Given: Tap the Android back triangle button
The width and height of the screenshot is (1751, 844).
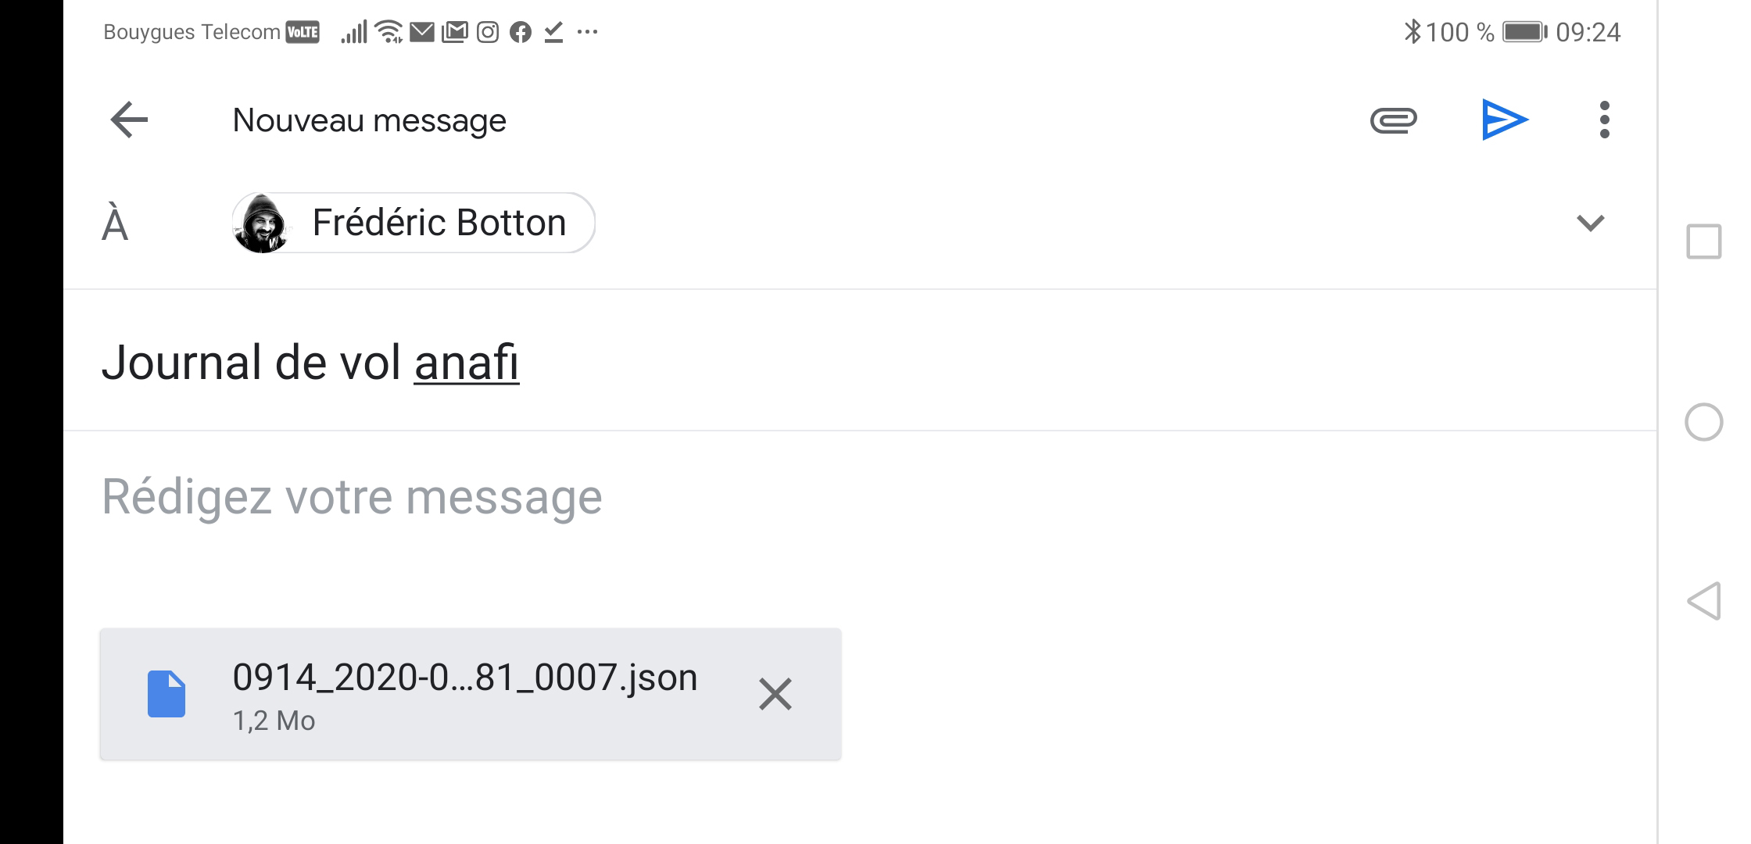Looking at the screenshot, I should click(1704, 601).
